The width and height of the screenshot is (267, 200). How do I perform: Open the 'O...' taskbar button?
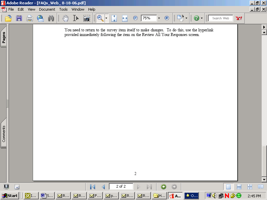point(192,196)
